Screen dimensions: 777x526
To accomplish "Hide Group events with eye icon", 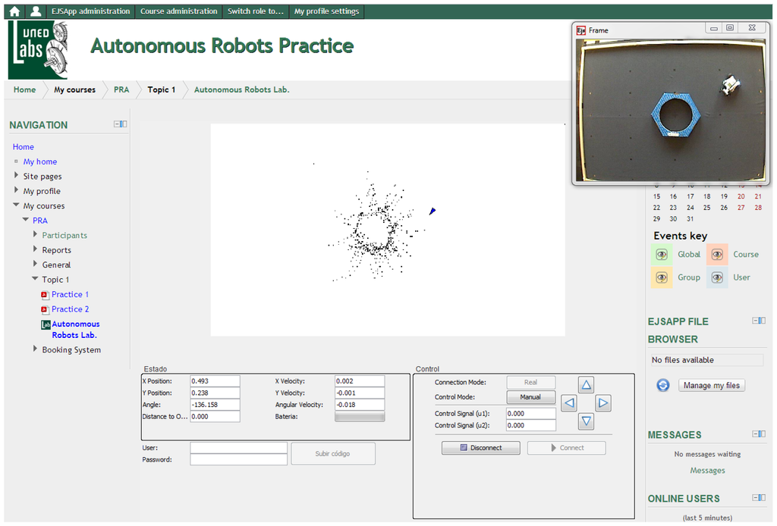I will [x=662, y=277].
